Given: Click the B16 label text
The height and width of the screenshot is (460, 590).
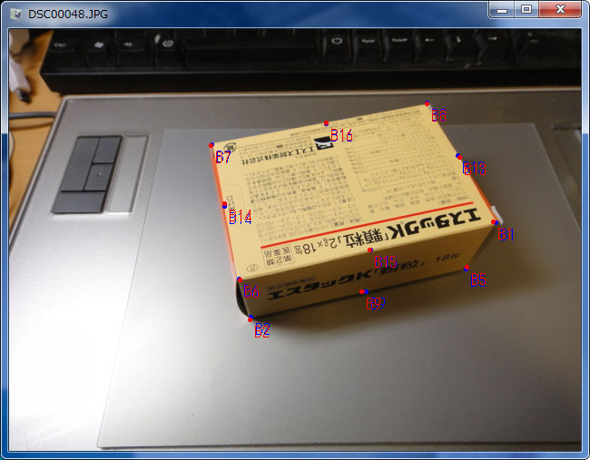Looking at the screenshot, I should click(341, 135).
